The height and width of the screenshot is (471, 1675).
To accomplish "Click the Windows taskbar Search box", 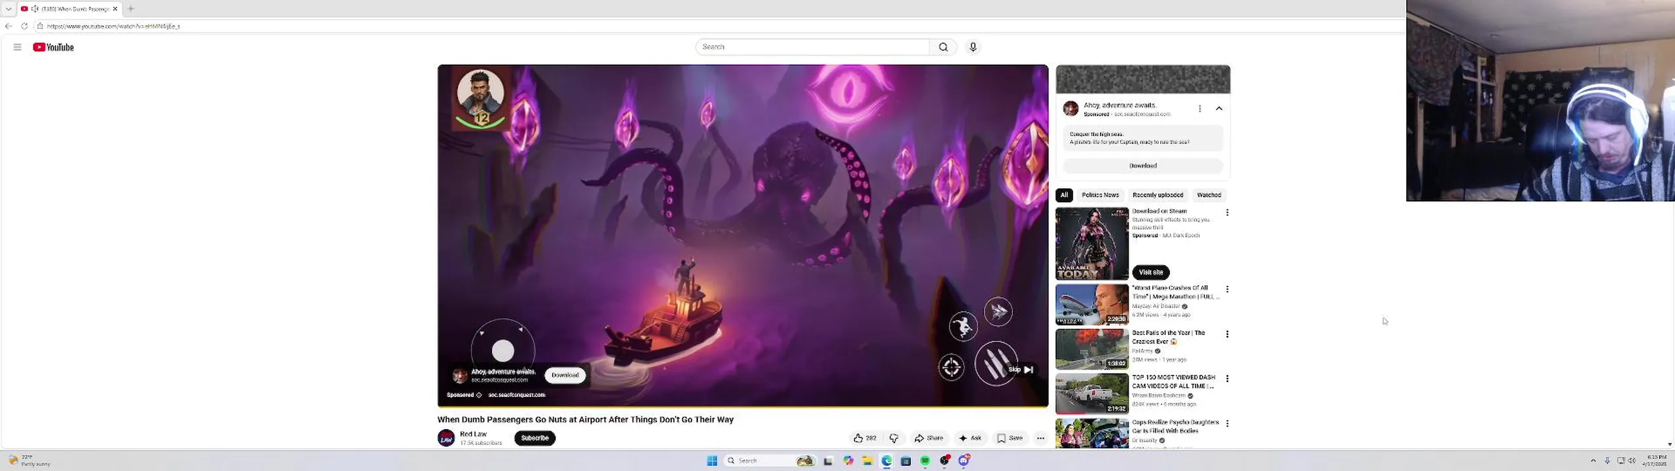I will click(769, 461).
